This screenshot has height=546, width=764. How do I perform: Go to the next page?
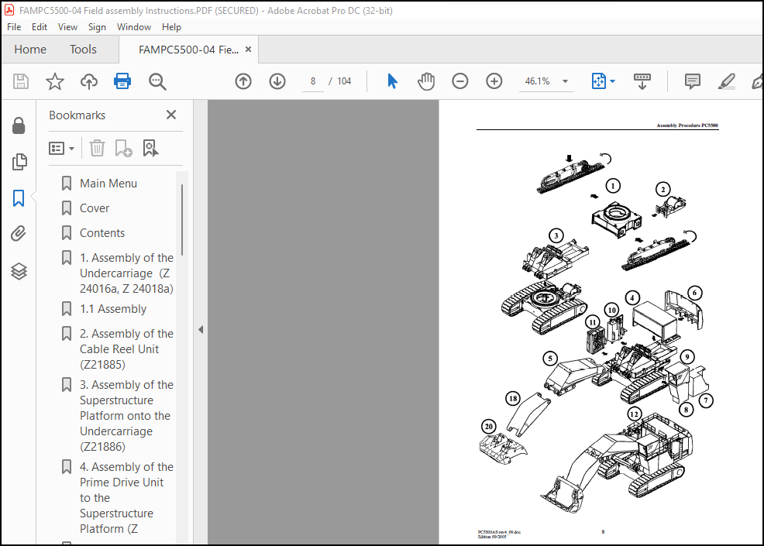pyautogui.click(x=277, y=81)
